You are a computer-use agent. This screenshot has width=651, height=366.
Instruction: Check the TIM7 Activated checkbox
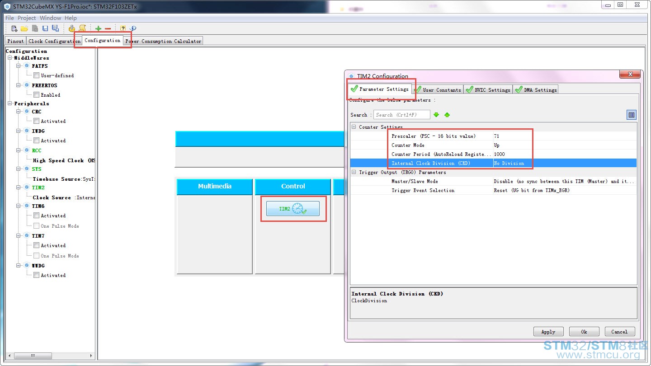tap(37, 245)
